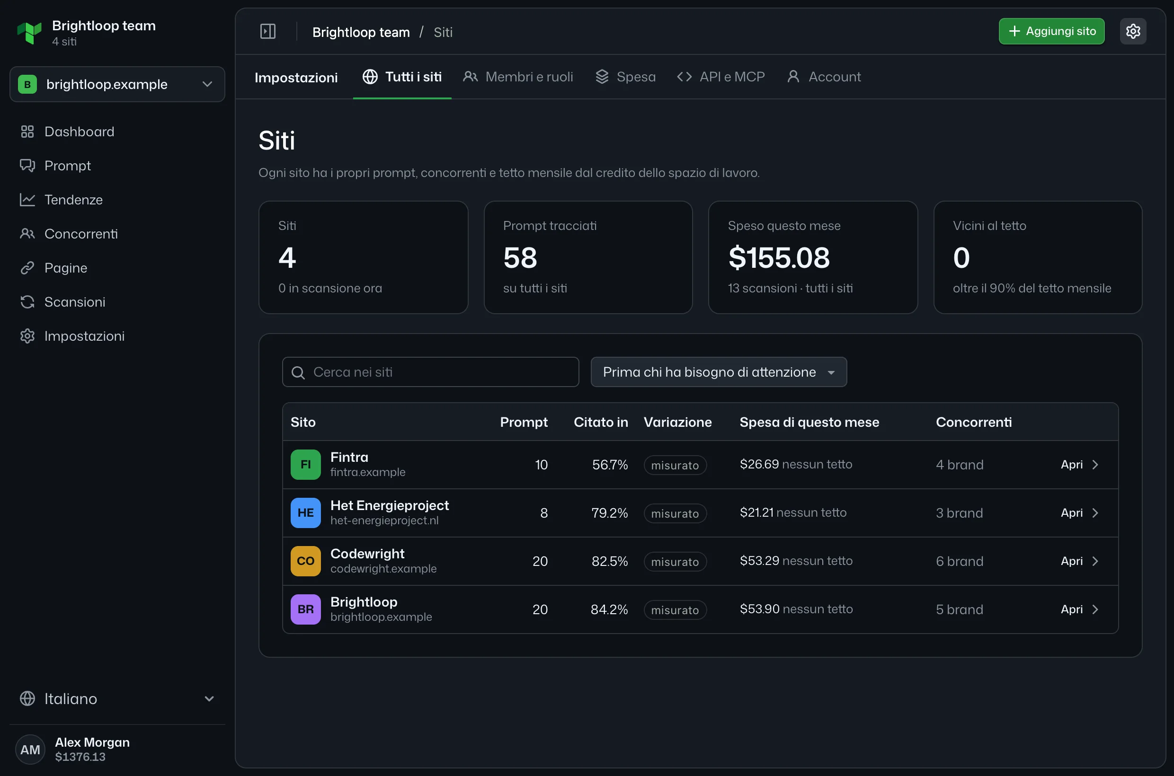Click the chevron arrow in Fintra row
This screenshot has width=1174, height=776.
pyautogui.click(x=1095, y=465)
